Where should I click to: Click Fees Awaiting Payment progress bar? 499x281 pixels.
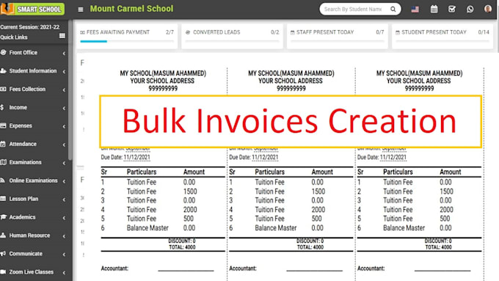[127, 41]
